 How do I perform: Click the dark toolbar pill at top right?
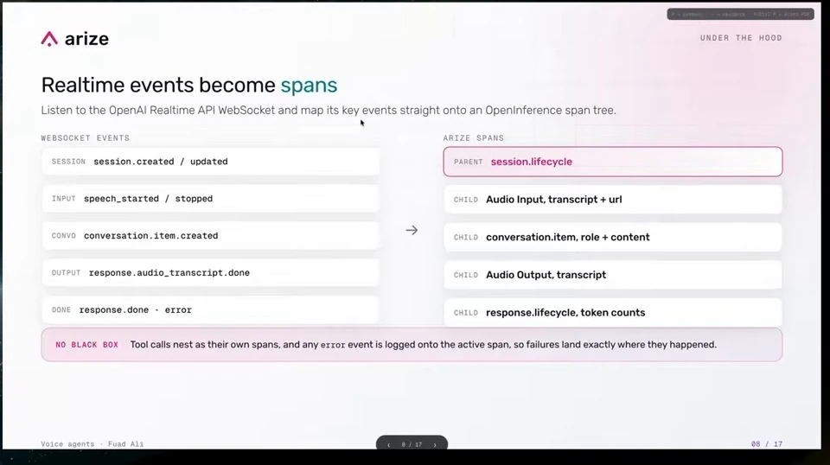741,15
